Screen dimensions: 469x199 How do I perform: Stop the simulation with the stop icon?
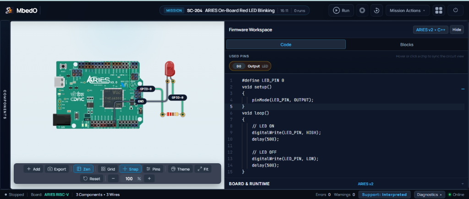(362, 11)
